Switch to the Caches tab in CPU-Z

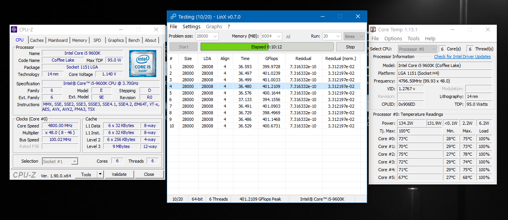pyautogui.click(x=37, y=40)
